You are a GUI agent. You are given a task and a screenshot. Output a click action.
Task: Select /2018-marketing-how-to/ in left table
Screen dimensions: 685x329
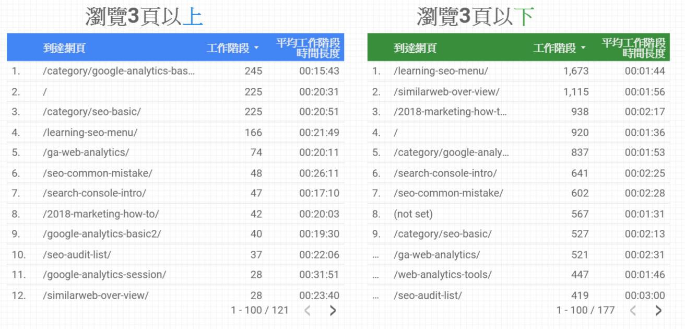(x=101, y=214)
